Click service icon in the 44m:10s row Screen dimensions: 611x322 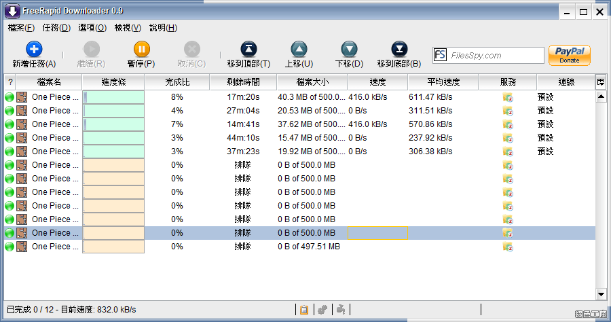(x=508, y=138)
